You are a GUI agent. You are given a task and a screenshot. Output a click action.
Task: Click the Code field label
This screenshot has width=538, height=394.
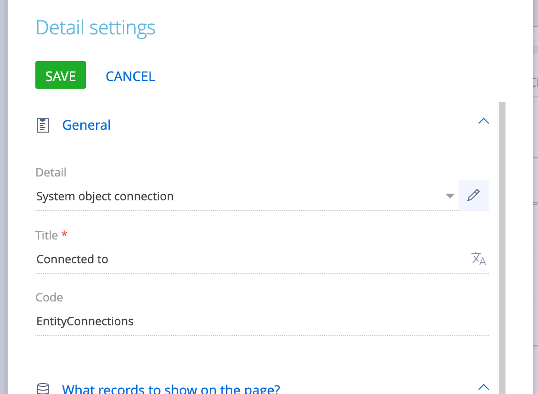[x=49, y=297]
